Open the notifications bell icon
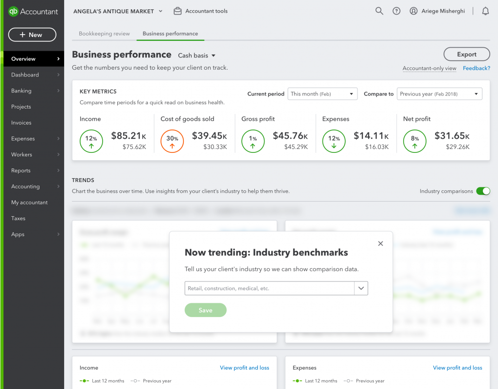Screen dimensions: 498x389 pos(485,11)
